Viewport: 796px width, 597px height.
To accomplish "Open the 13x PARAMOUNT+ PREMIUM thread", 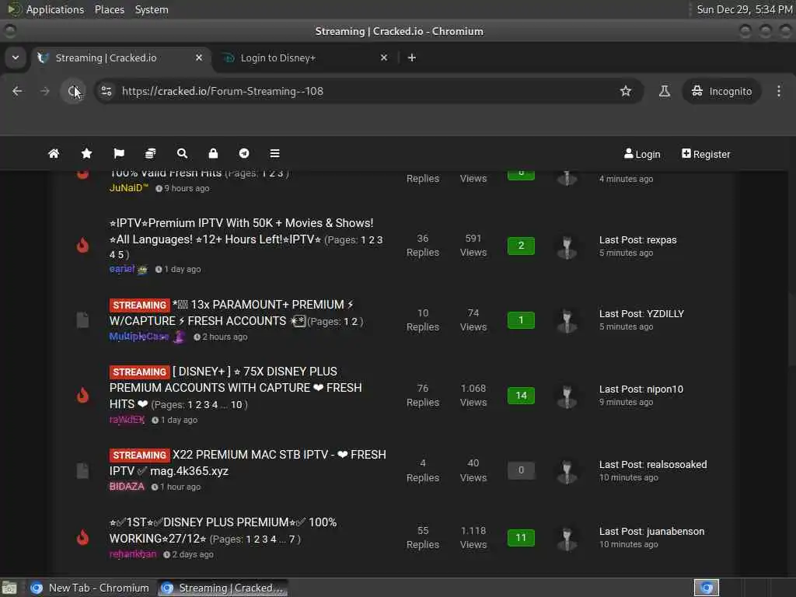I will pyautogui.click(x=231, y=312).
